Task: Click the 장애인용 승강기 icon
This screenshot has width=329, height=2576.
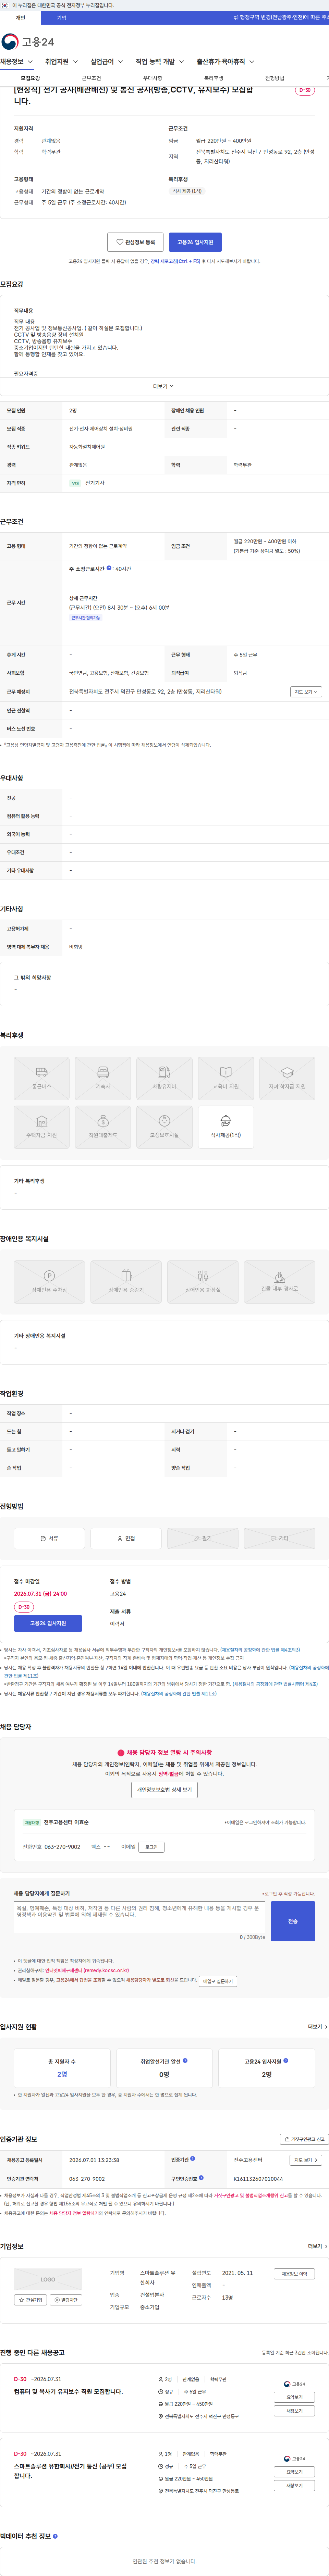Action: (x=126, y=1282)
